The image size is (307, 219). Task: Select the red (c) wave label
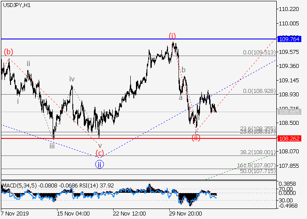pyautogui.click(x=100, y=153)
